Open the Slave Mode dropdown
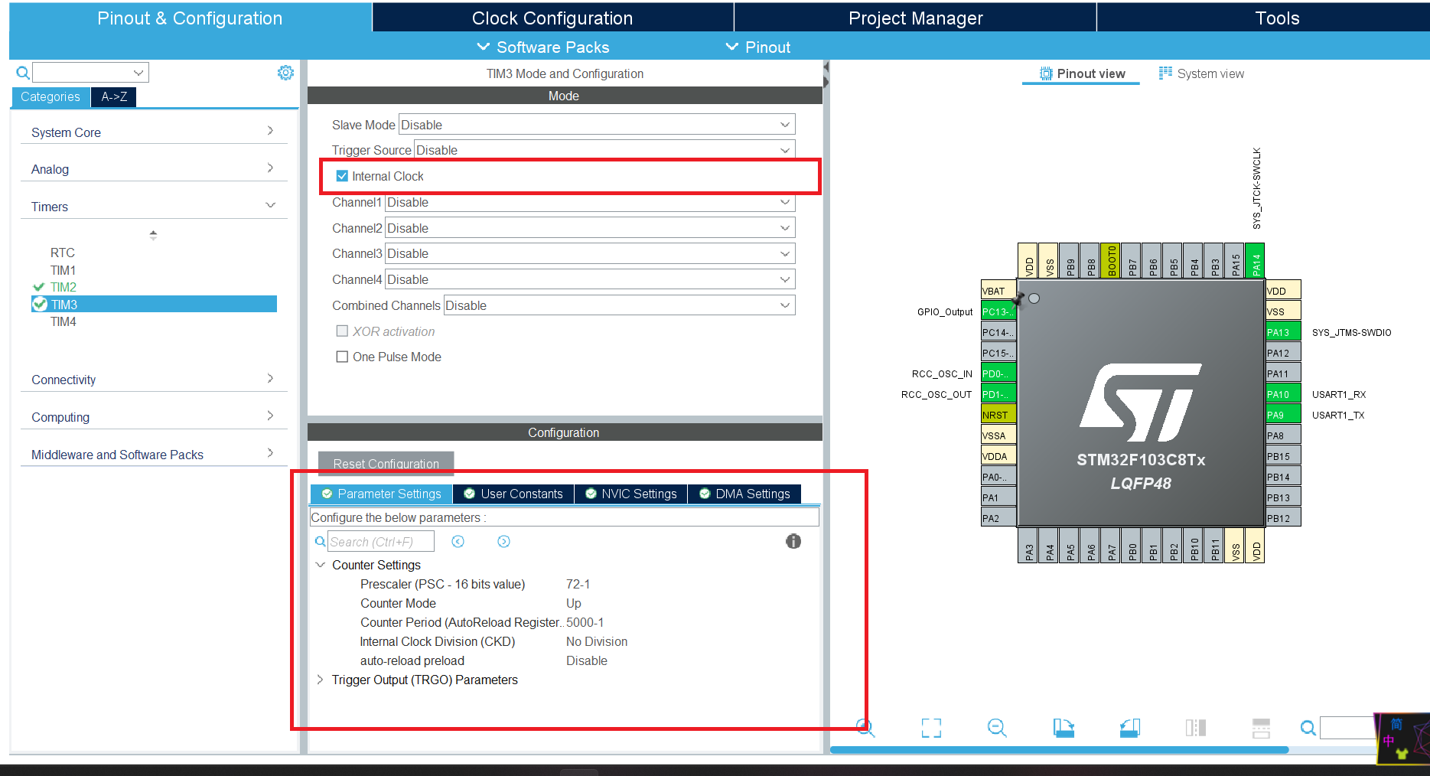The height and width of the screenshot is (776, 1430). (x=597, y=125)
